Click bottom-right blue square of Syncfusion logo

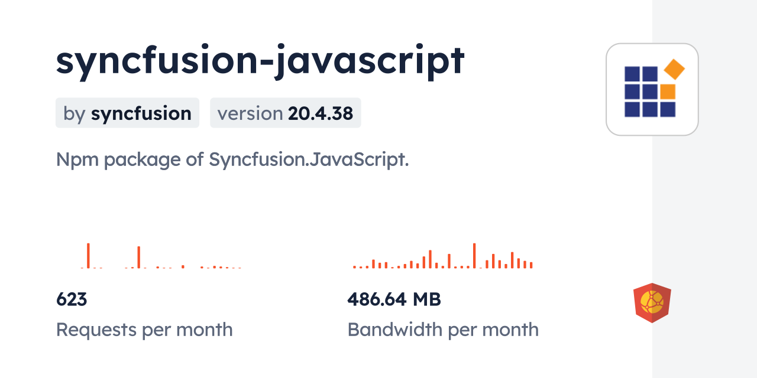668,109
